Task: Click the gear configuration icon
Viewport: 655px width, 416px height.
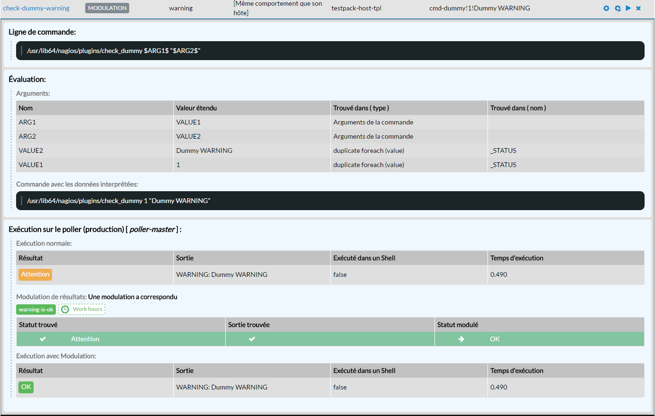Action: coord(606,8)
